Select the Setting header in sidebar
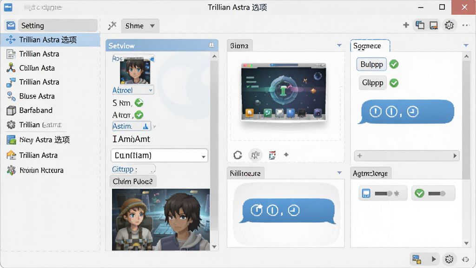The width and height of the screenshot is (476, 268). [x=58, y=26]
